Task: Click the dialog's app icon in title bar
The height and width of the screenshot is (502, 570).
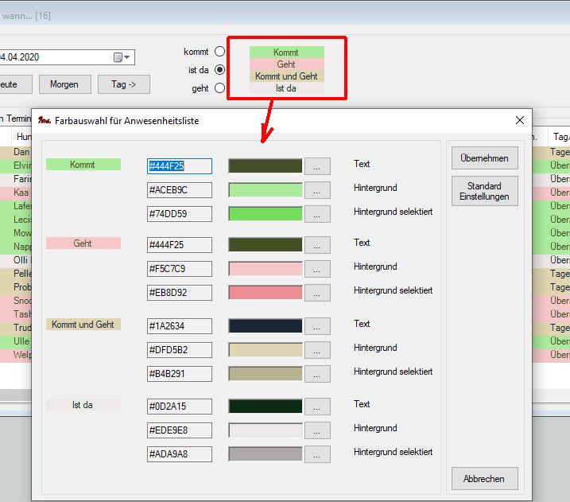Action: coord(45,121)
